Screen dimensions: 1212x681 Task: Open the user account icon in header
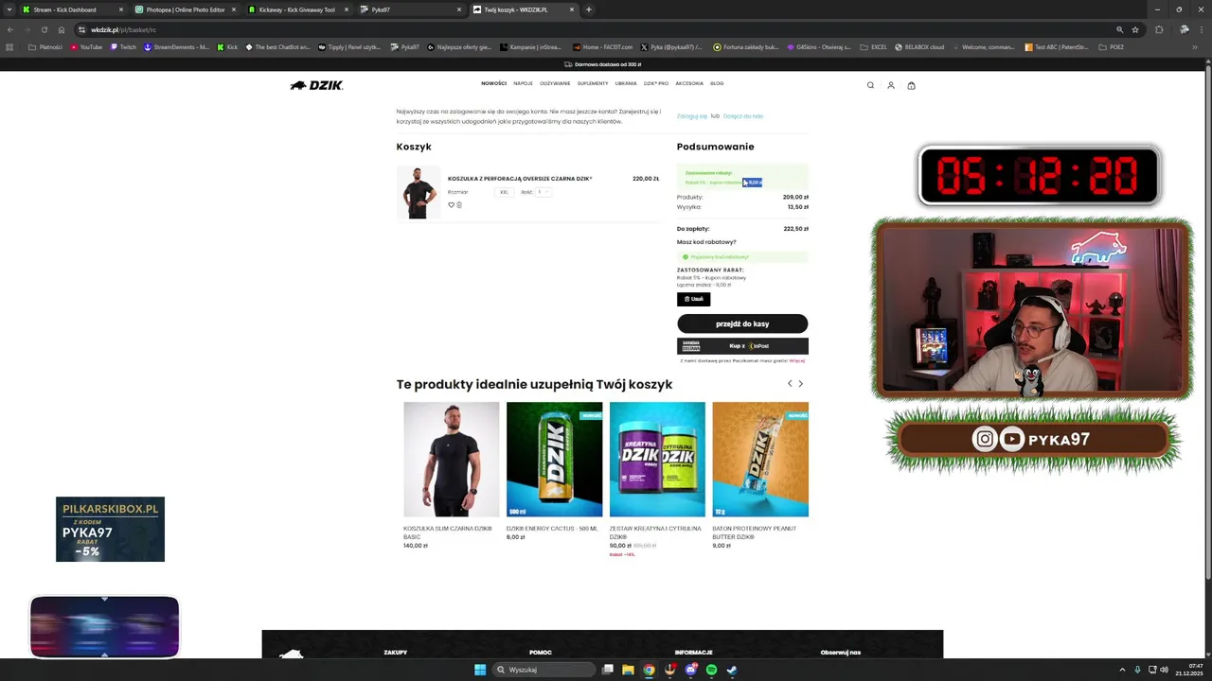coord(891,85)
